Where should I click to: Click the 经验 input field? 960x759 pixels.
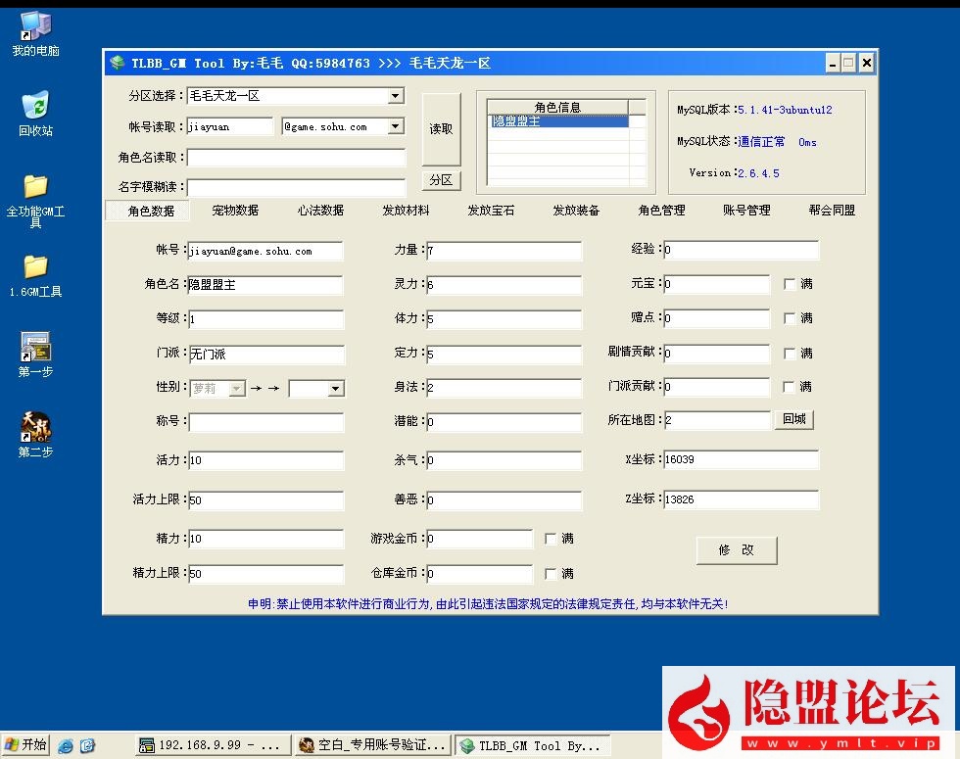tap(741, 249)
